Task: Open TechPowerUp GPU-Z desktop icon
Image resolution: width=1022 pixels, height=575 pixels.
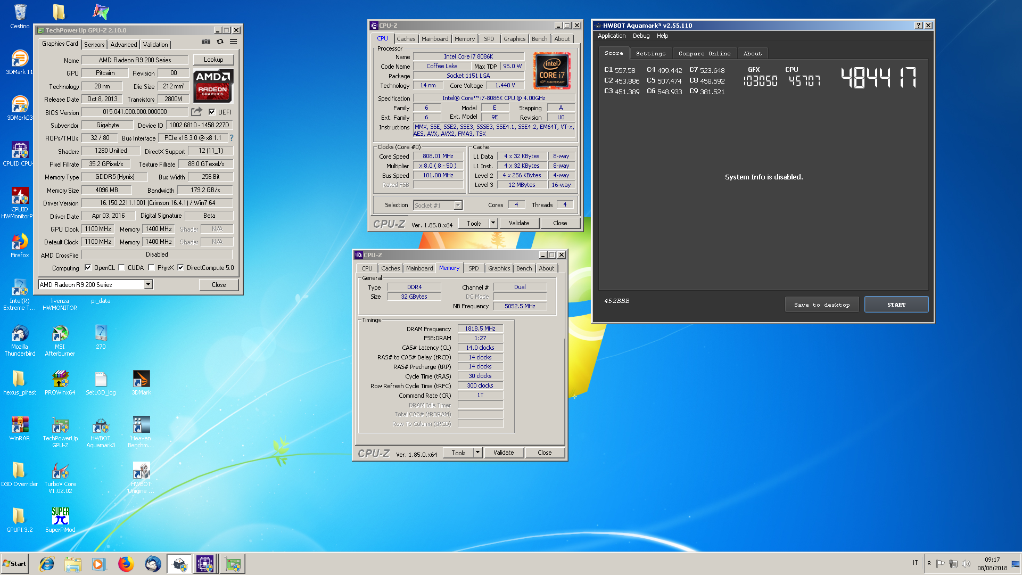Action: pyautogui.click(x=60, y=432)
